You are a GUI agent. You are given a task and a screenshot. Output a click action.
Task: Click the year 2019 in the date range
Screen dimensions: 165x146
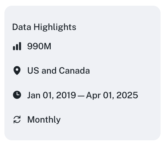tap(66, 95)
